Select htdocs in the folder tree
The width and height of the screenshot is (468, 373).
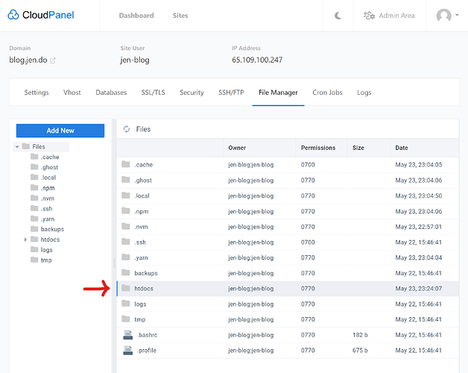tap(50, 239)
